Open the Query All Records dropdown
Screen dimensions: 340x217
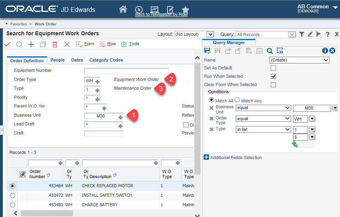[292, 35]
